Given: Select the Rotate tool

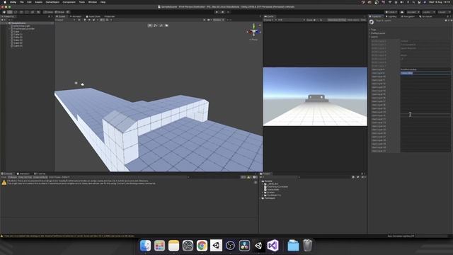Looking at the screenshot, I should (16, 12).
